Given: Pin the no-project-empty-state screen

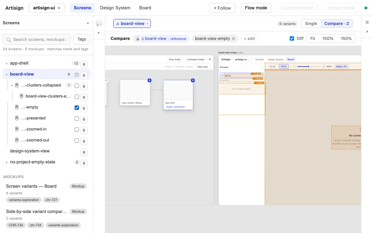Looking at the screenshot, I should (x=84, y=163).
